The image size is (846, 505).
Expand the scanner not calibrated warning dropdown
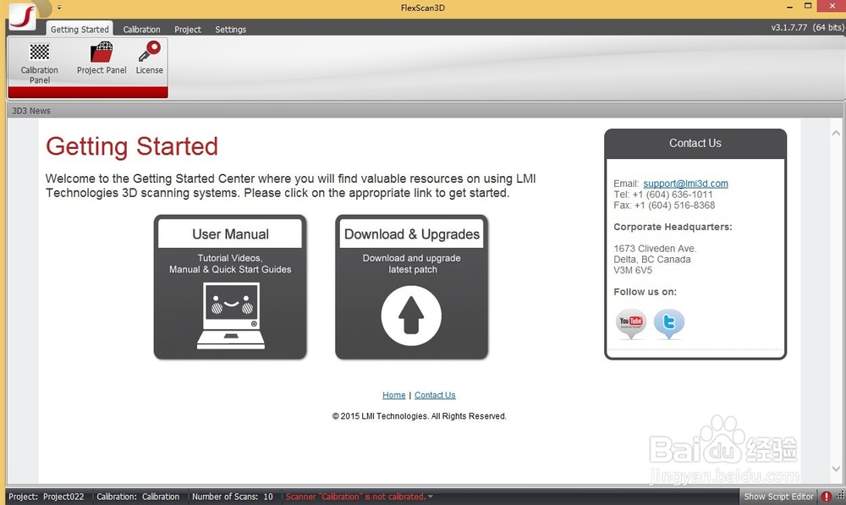431,497
